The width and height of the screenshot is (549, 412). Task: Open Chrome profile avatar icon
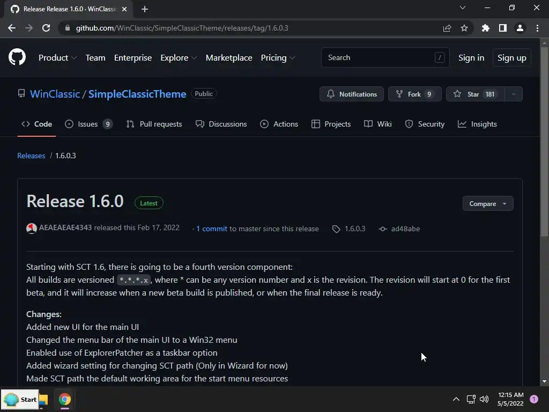coord(520,28)
